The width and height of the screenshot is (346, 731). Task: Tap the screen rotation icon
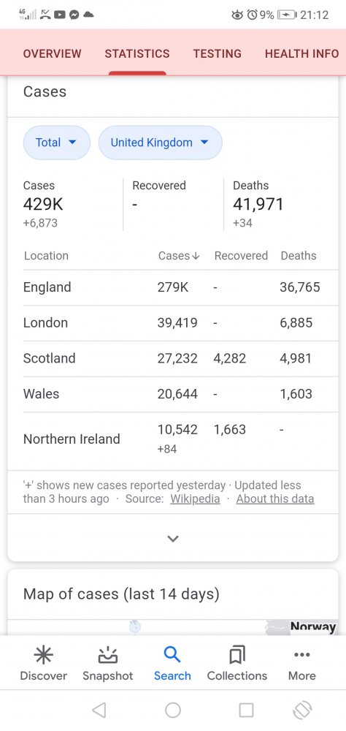[301, 710]
